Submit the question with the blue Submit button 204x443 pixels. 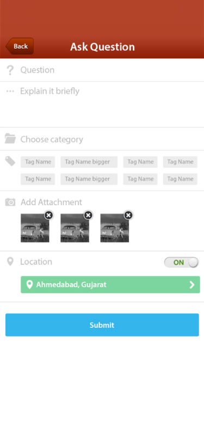click(x=102, y=325)
